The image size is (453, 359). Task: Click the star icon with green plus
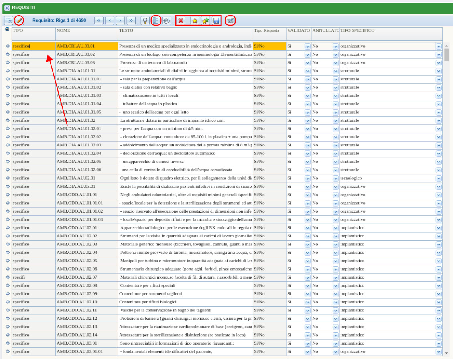coord(205,20)
